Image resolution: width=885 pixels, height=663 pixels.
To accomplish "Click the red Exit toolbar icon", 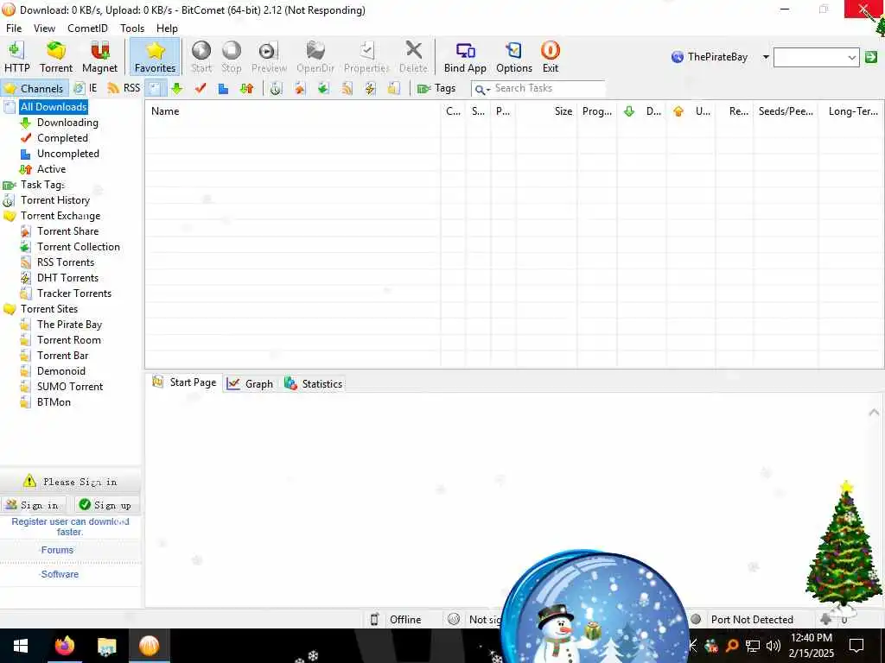I will pos(551,57).
